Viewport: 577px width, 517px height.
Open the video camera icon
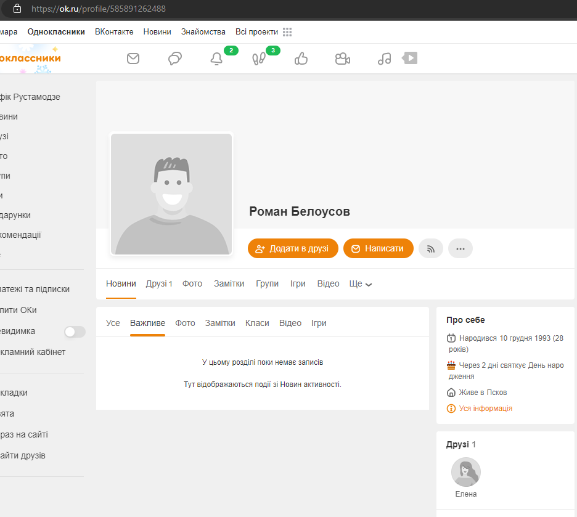coord(343,59)
